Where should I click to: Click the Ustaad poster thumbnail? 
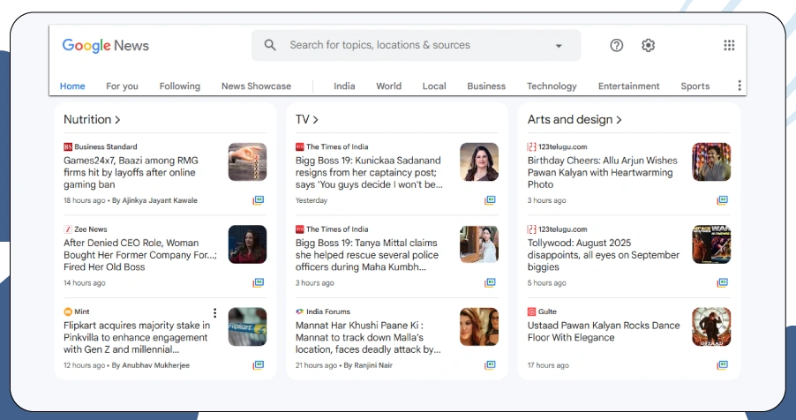point(711,326)
